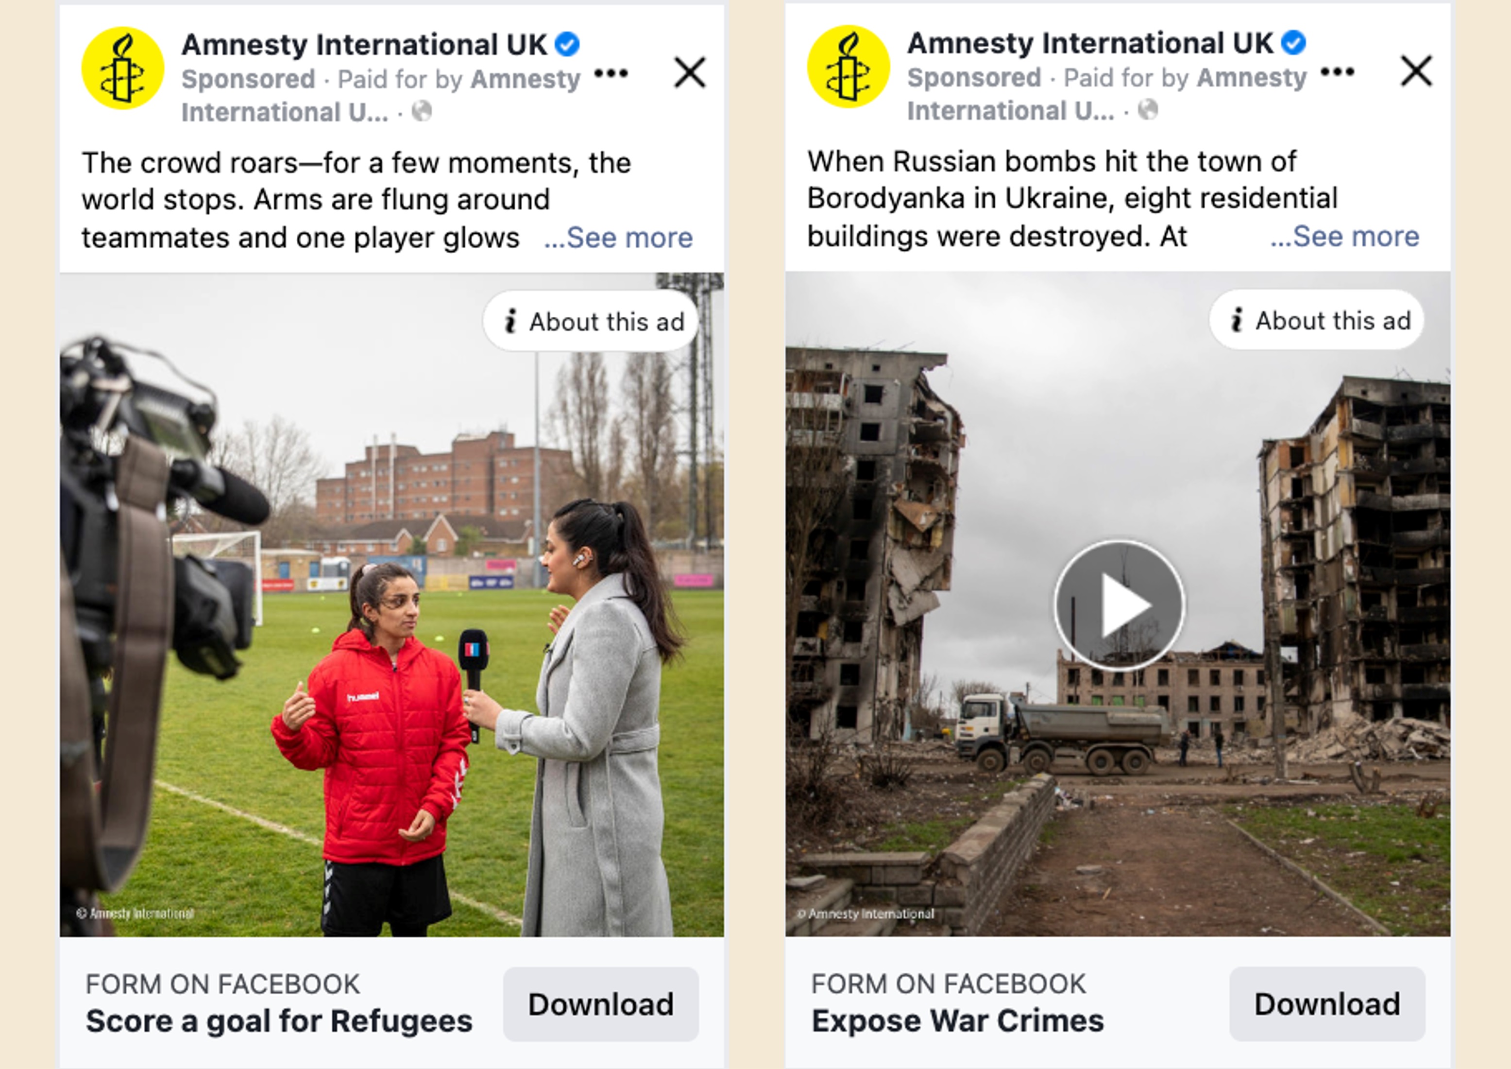Dismiss the left ad with X icon
1511x1069 pixels.
click(690, 72)
